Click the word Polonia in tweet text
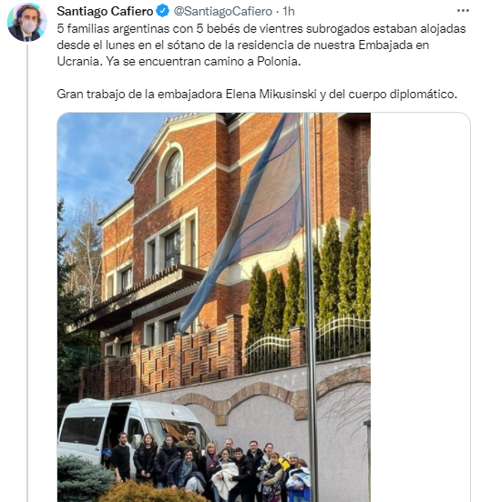Image resolution: width=480 pixels, height=502 pixels. click(279, 61)
